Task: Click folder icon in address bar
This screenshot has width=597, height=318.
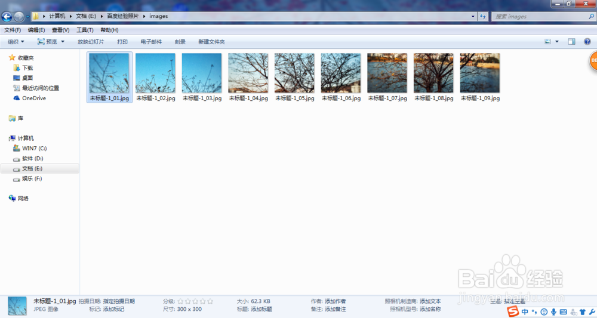Action: 35,16
